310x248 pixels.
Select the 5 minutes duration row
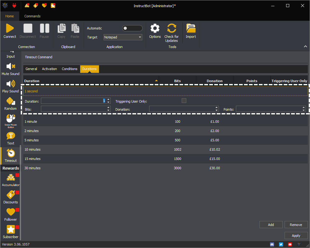pos(166,140)
